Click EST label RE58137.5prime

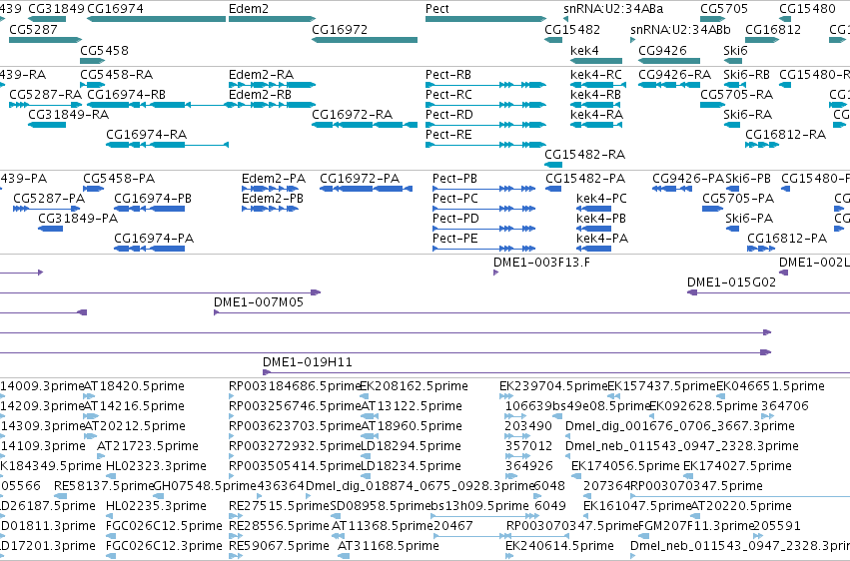coord(104,486)
